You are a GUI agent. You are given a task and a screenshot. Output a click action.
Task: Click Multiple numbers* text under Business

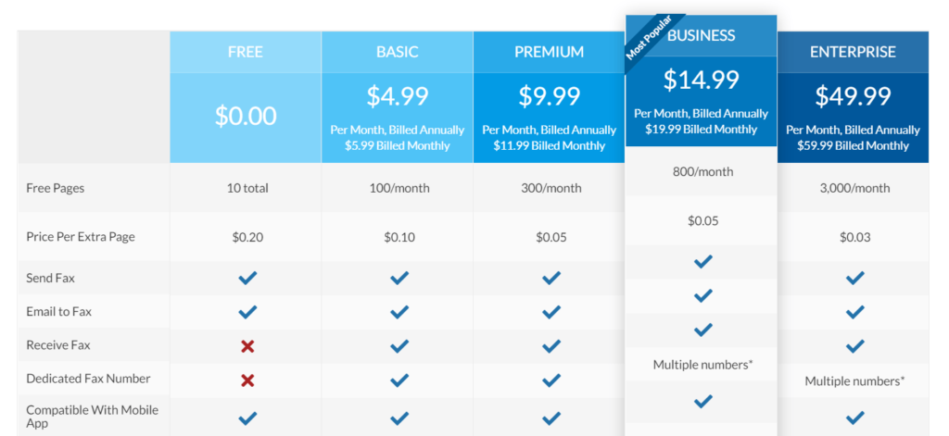point(702,366)
